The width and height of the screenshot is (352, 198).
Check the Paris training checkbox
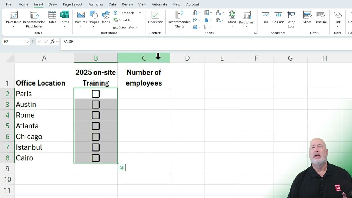(x=95, y=94)
